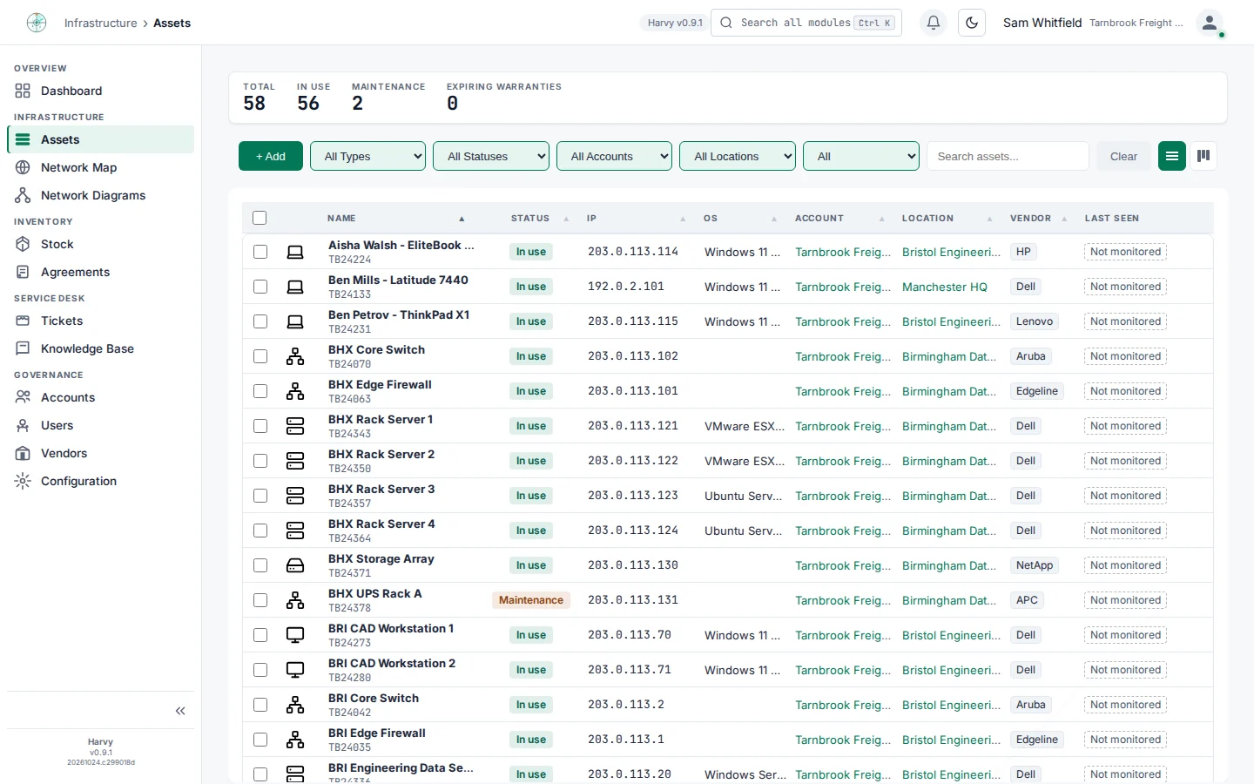Toggle dark mode moon icon
Image resolution: width=1254 pixels, height=784 pixels.
click(x=972, y=23)
